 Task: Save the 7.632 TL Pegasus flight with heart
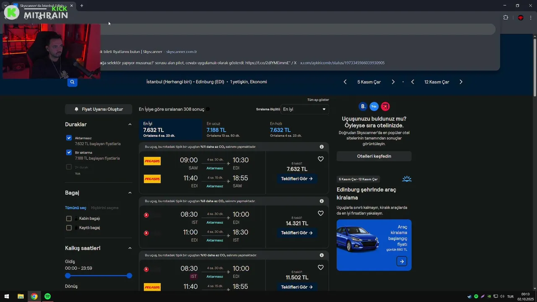point(321,159)
